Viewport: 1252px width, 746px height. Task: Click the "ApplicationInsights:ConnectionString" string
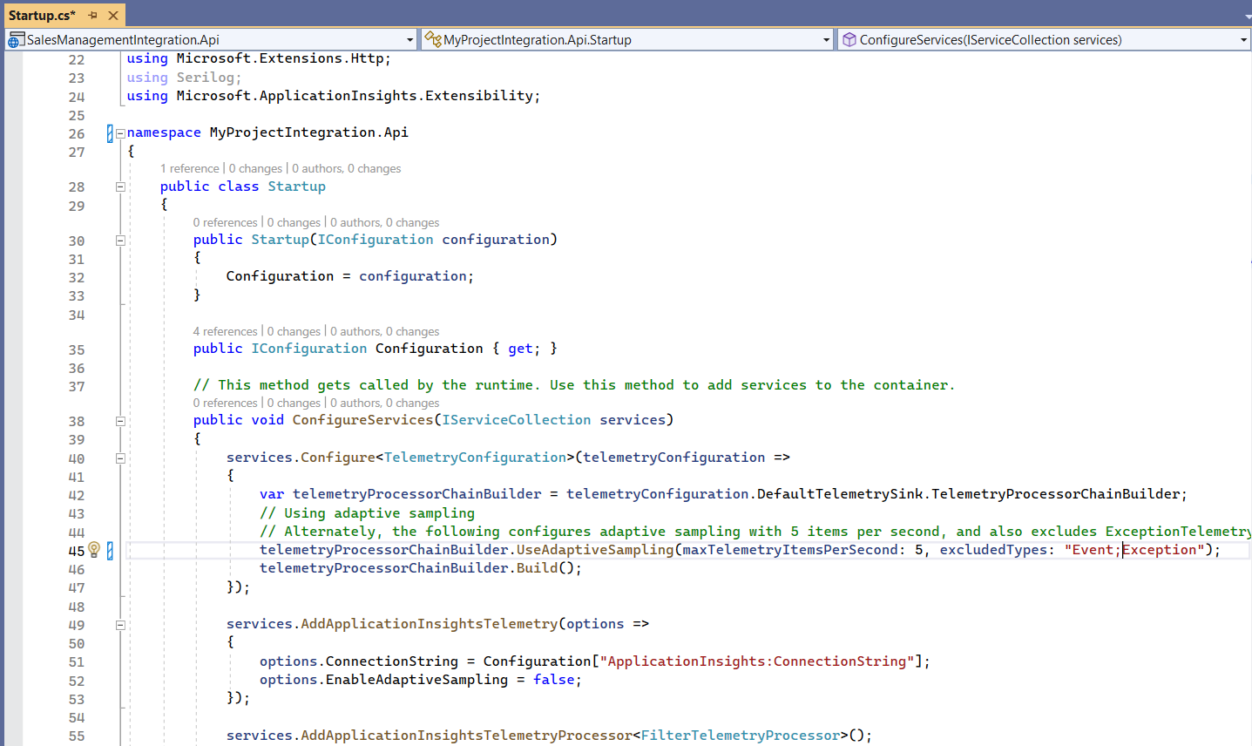(x=756, y=661)
